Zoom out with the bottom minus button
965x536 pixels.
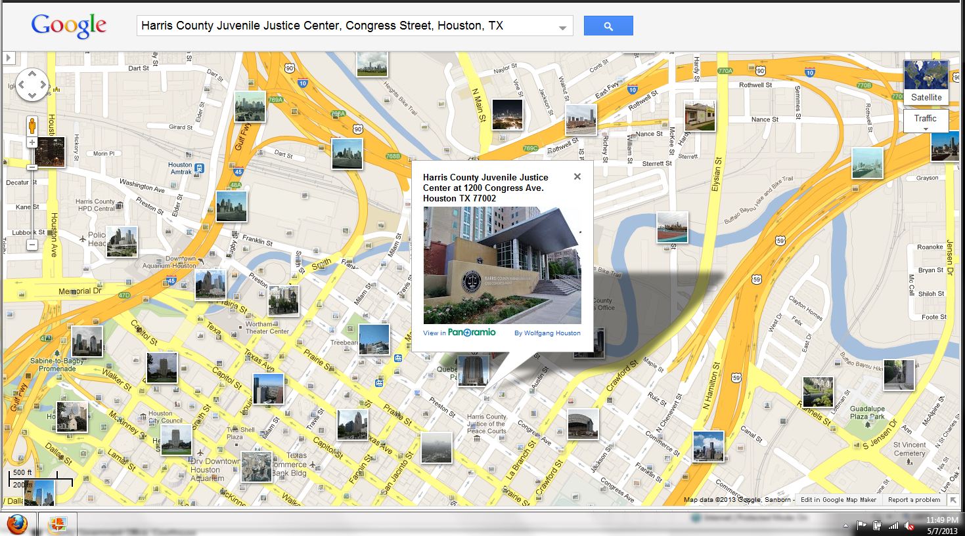tap(32, 245)
